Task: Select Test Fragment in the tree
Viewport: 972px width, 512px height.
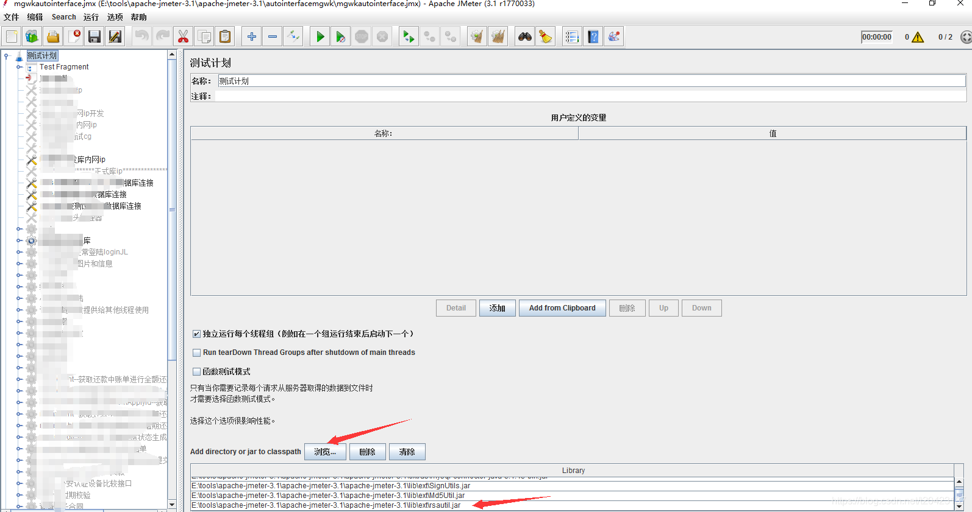Action: [x=64, y=67]
